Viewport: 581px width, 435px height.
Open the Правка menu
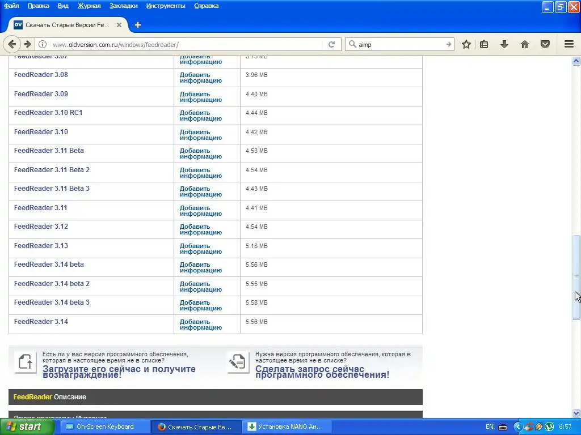tap(38, 6)
